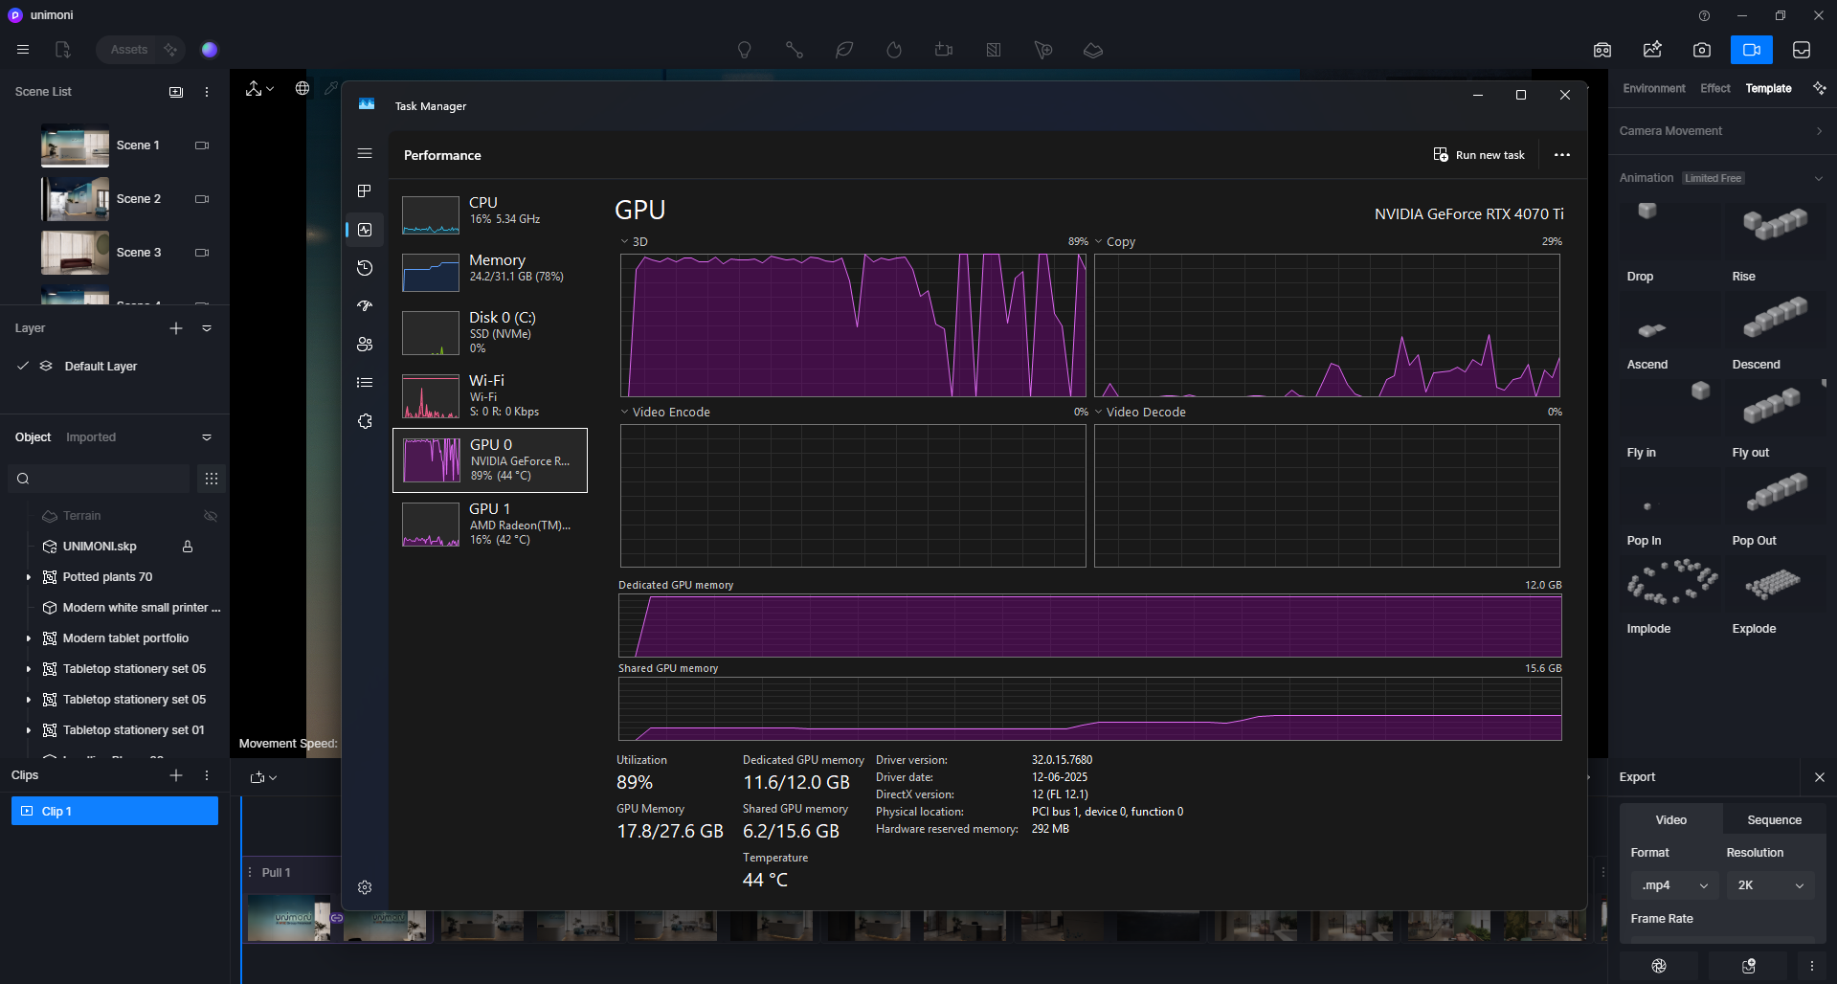Select Clip 1 in Clips list

115,811
